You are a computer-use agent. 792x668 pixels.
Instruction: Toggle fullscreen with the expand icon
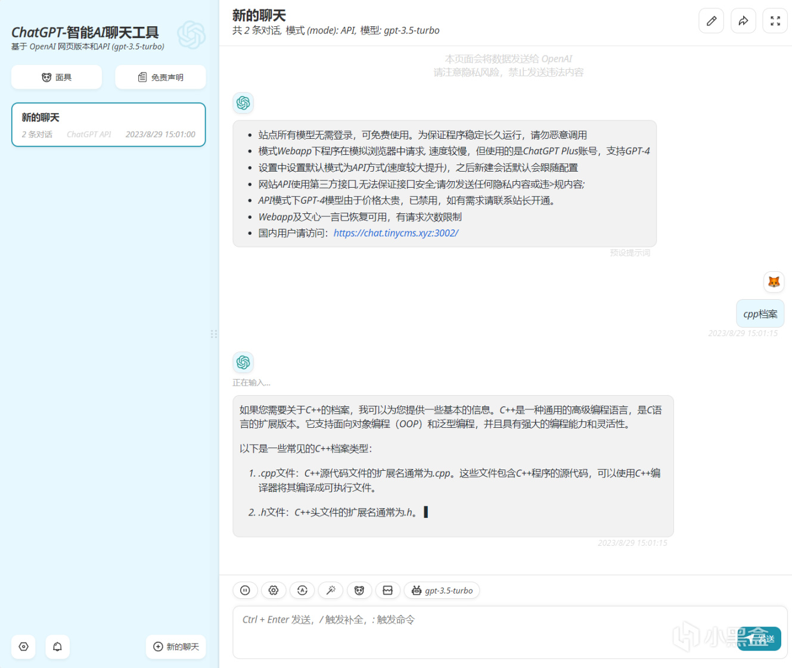tap(775, 21)
